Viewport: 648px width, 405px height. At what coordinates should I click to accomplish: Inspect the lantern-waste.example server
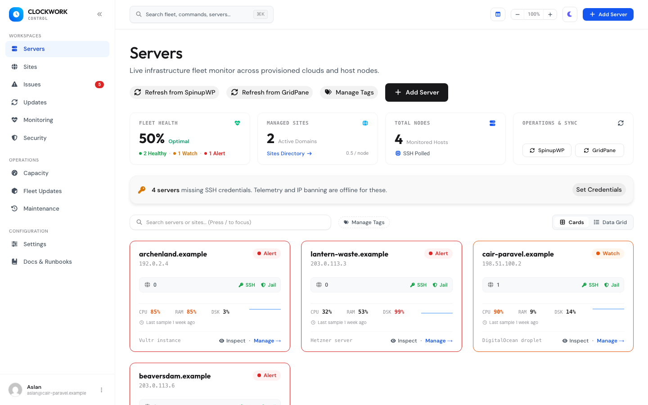(404, 341)
